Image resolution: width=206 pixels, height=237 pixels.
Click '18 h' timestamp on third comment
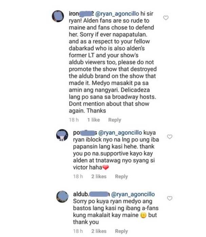(x=78, y=231)
